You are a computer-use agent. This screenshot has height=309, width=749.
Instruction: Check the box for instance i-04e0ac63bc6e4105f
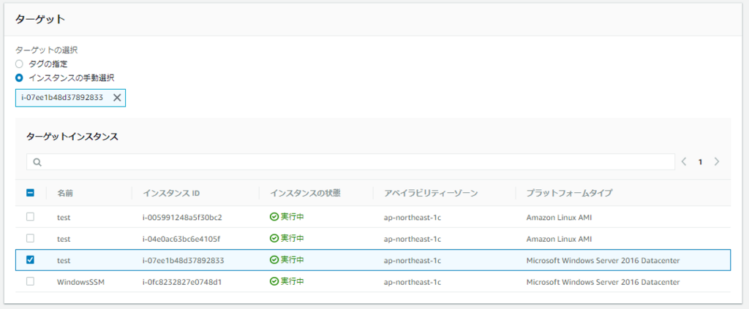30,238
